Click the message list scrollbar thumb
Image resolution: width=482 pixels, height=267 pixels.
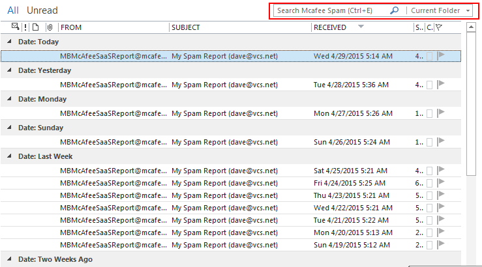click(471, 104)
